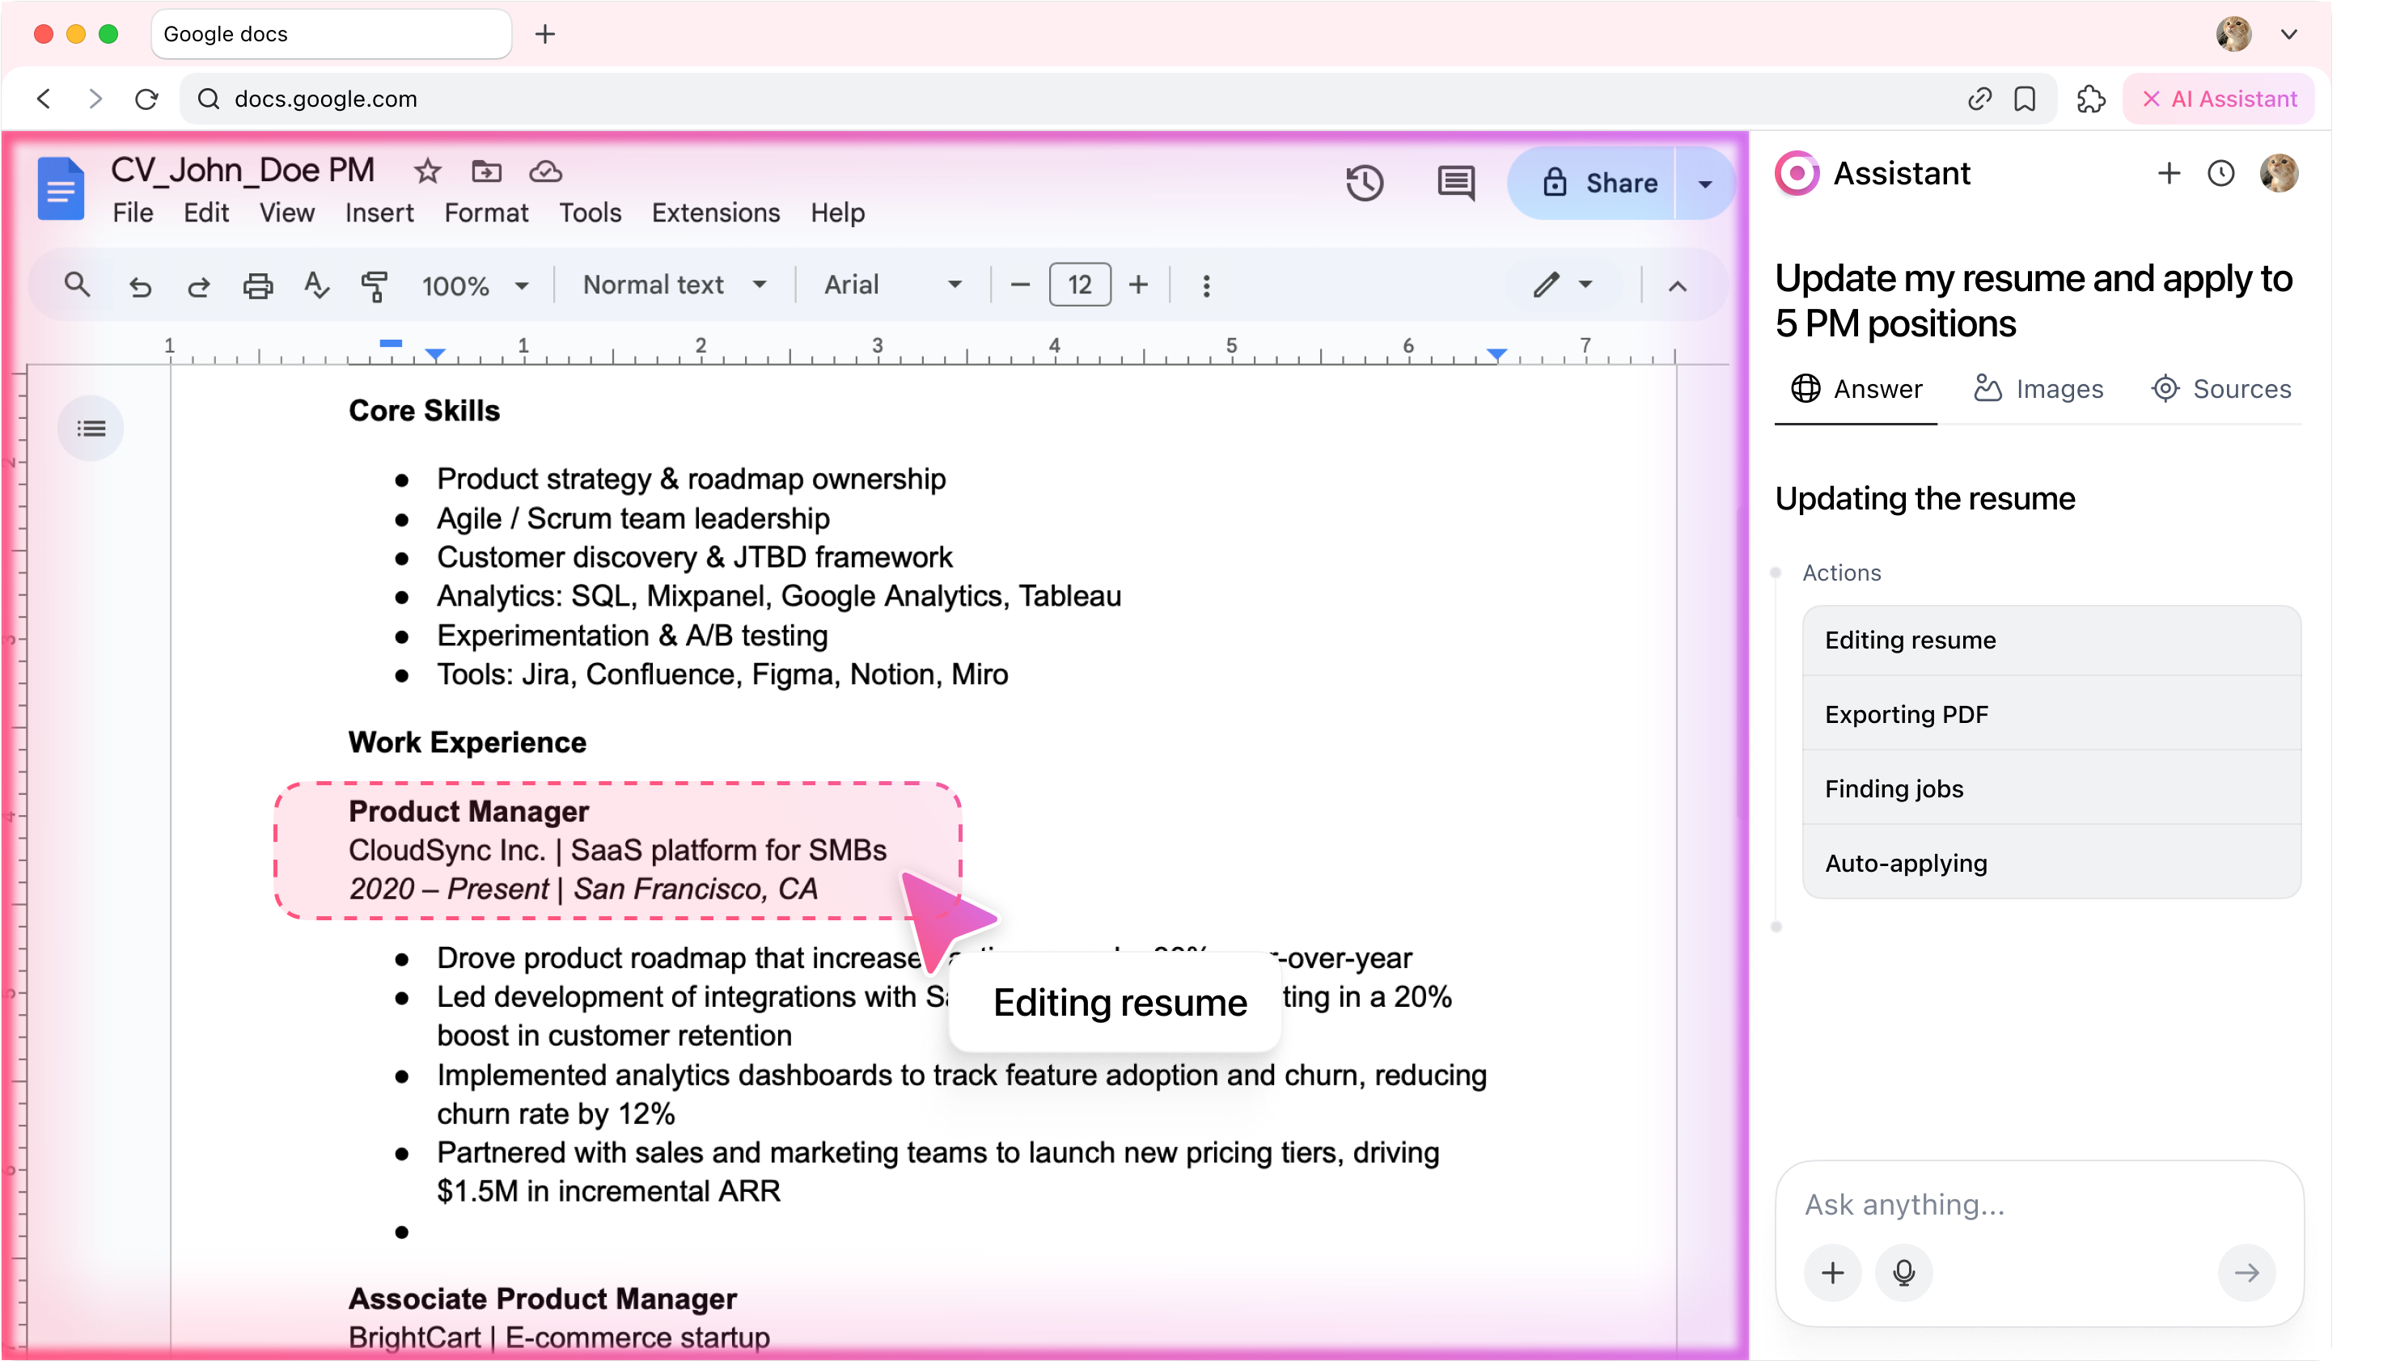The height and width of the screenshot is (1361, 2396).
Task: Close the AI Assistant panel
Action: click(x=2150, y=99)
